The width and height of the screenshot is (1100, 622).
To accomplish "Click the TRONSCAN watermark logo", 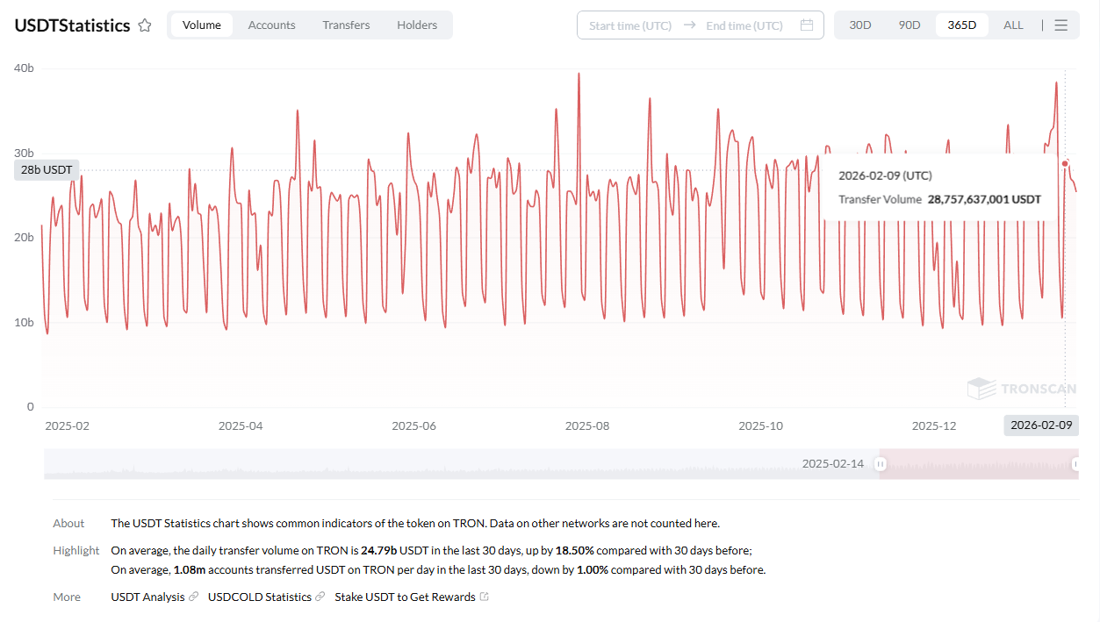I will coord(1021,389).
